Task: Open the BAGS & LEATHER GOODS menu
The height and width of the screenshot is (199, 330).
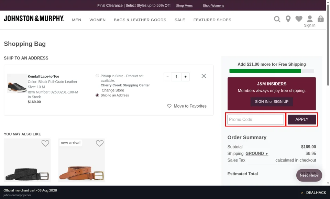Action: pyautogui.click(x=140, y=20)
